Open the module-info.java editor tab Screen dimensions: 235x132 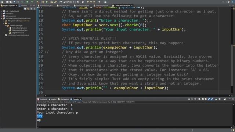click(45, 5)
